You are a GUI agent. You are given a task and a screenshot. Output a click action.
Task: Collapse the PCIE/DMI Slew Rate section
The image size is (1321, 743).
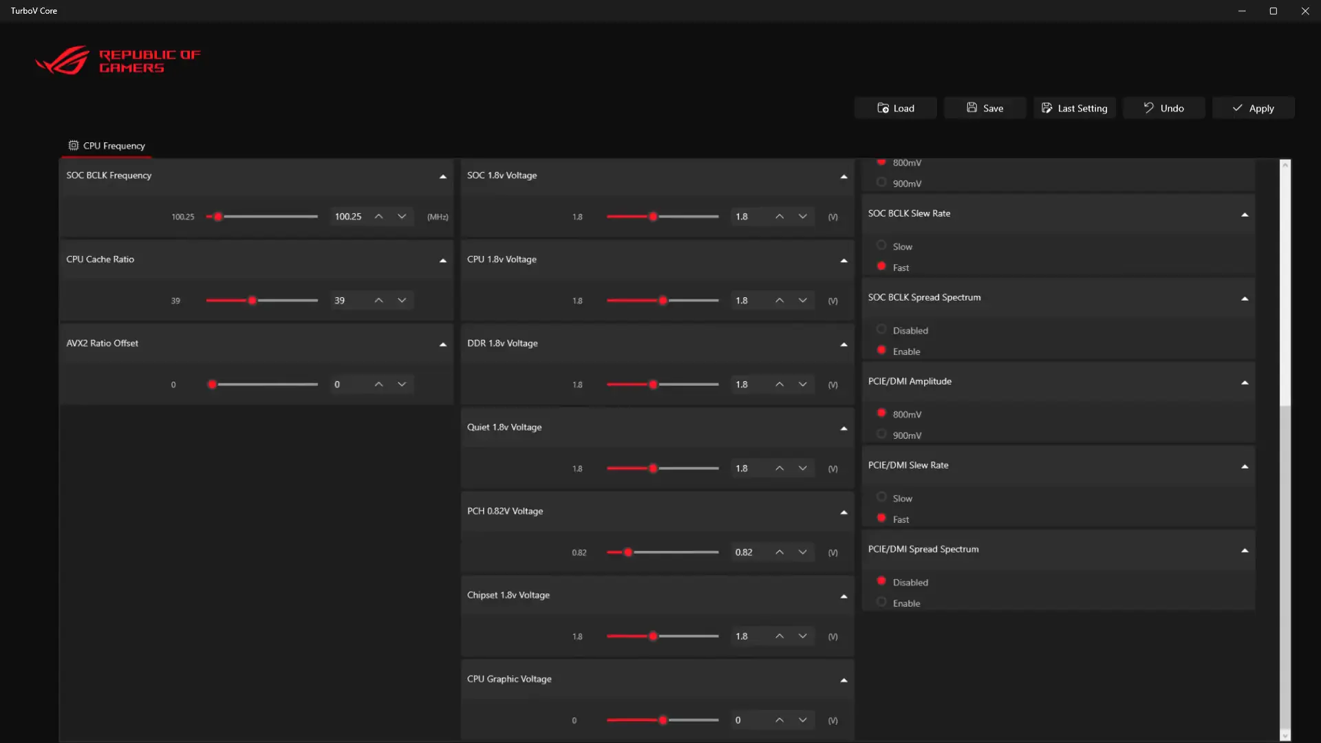[x=1245, y=467]
